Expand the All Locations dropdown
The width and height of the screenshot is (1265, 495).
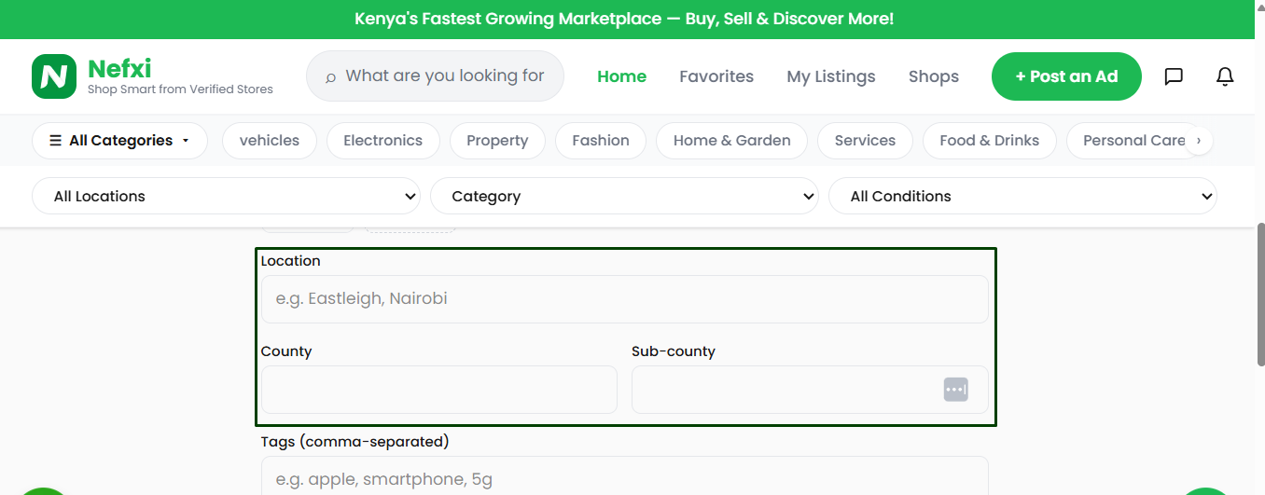[x=227, y=197]
